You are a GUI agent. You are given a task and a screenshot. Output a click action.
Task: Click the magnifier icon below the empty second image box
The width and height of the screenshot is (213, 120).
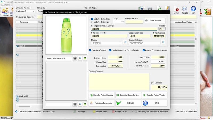[x=80, y=104]
